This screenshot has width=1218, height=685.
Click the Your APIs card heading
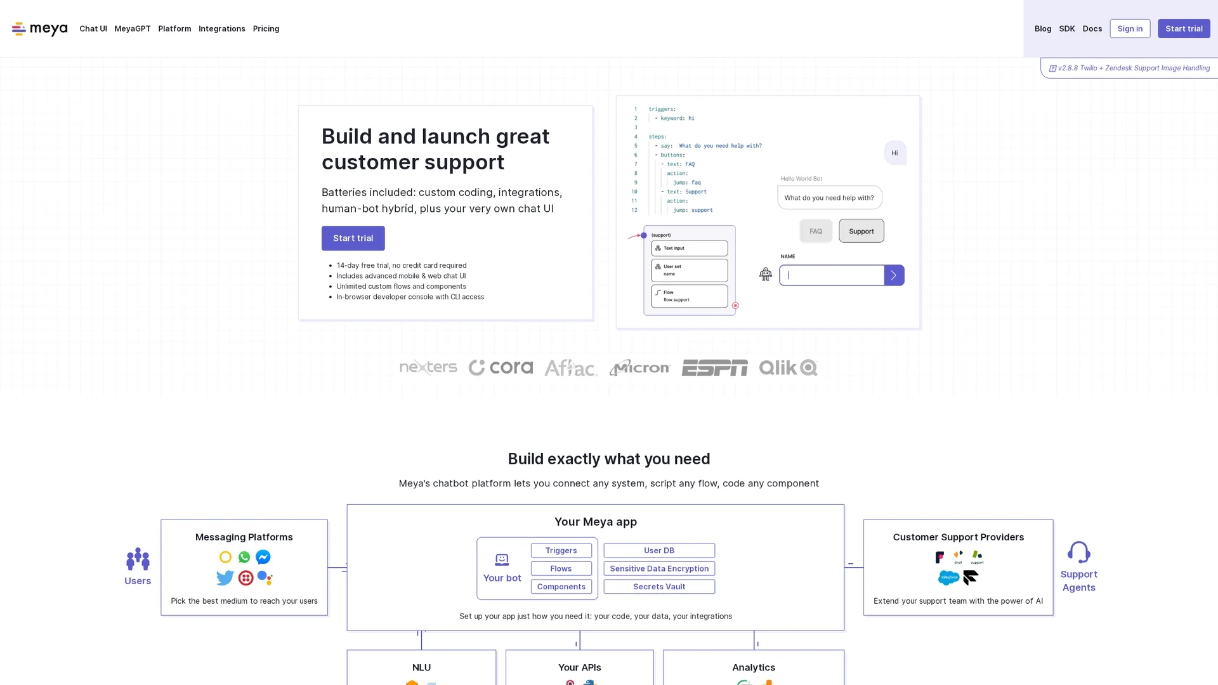pos(579,667)
